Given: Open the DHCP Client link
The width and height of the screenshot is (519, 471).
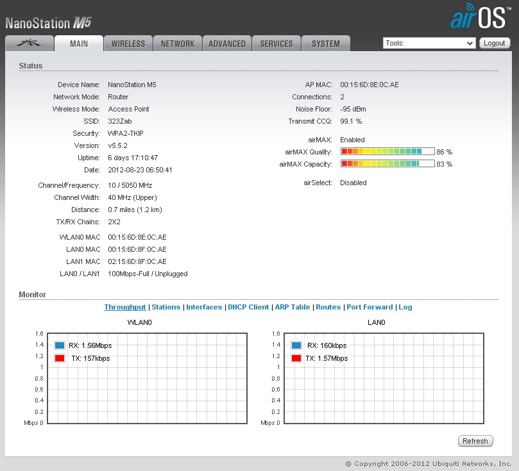Looking at the screenshot, I should click(x=248, y=307).
